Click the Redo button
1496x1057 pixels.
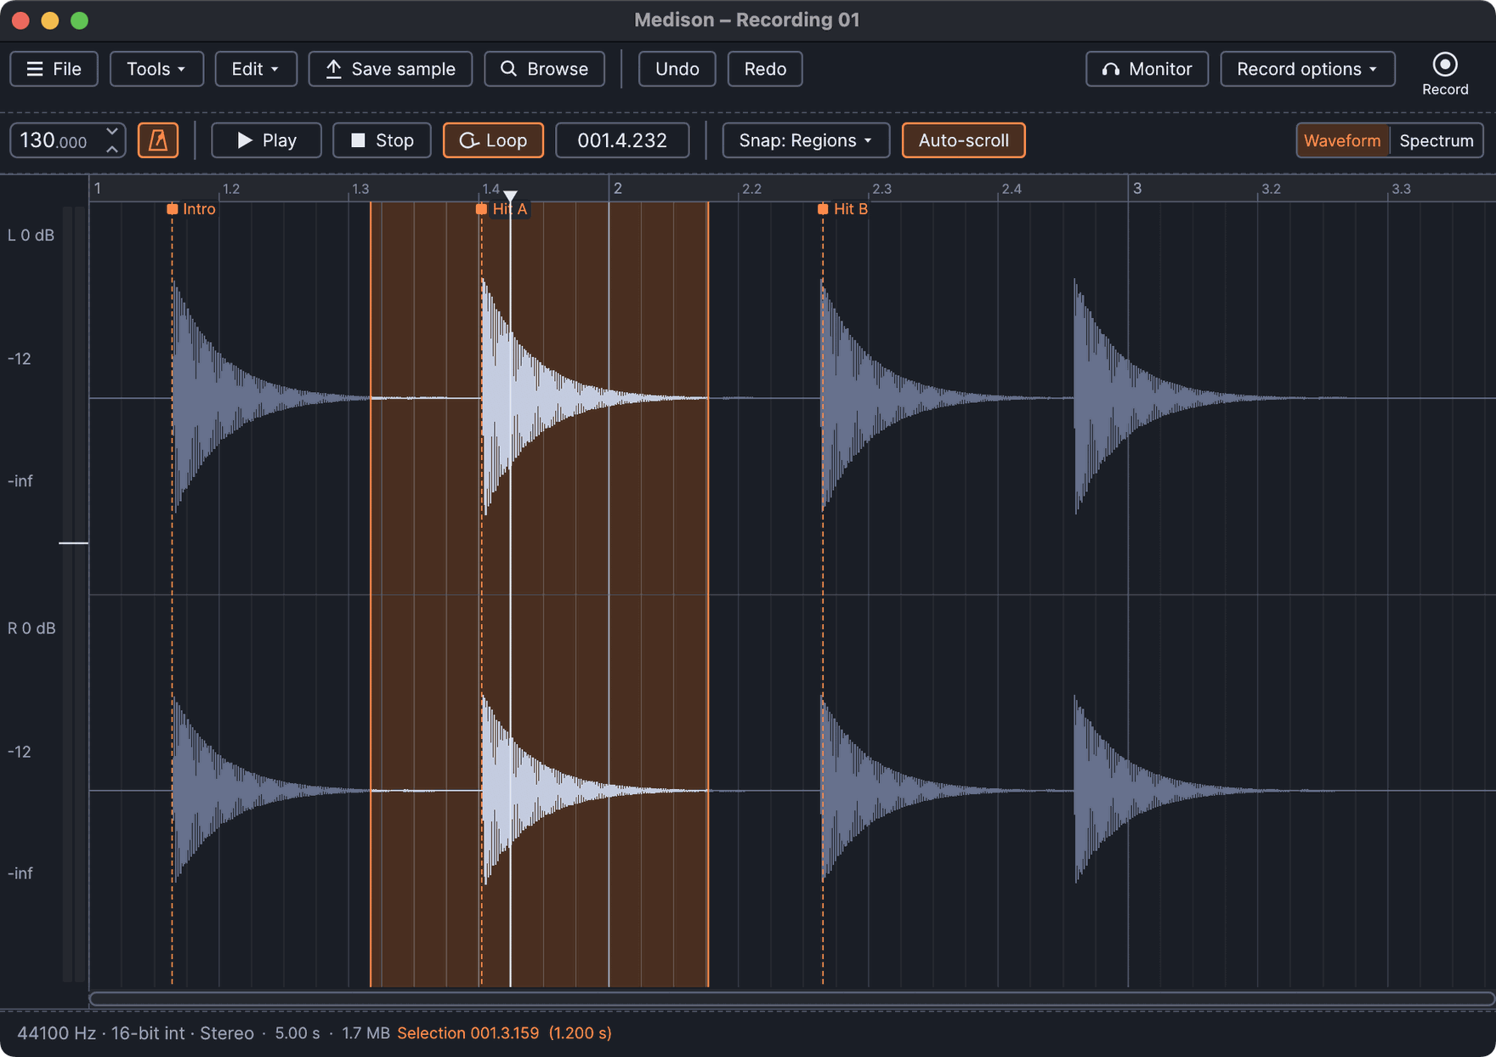(765, 69)
